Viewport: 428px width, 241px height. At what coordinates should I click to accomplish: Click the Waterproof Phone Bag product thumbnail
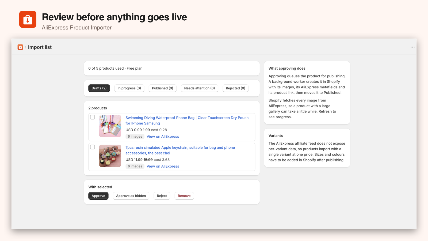pos(110,126)
